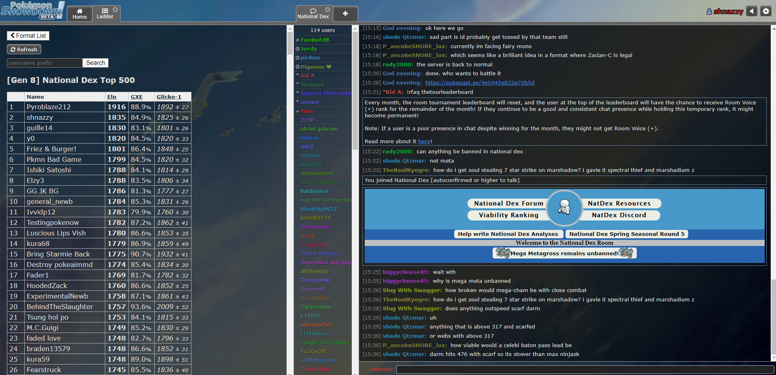This screenshot has width=776, height=375.
Task: Mute sound with the speaker icon
Action: click(752, 11)
